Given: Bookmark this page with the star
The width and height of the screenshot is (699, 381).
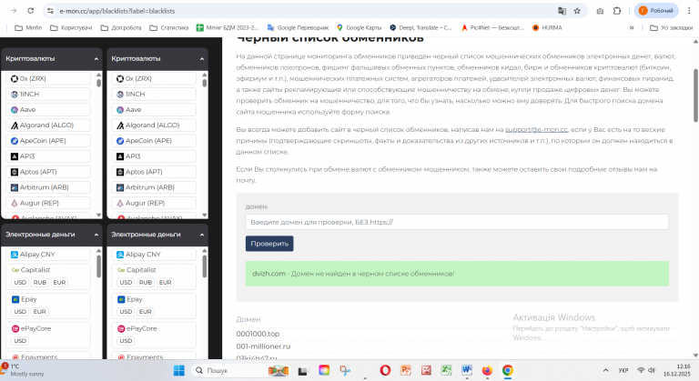Looking at the screenshot, I should (577, 11).
